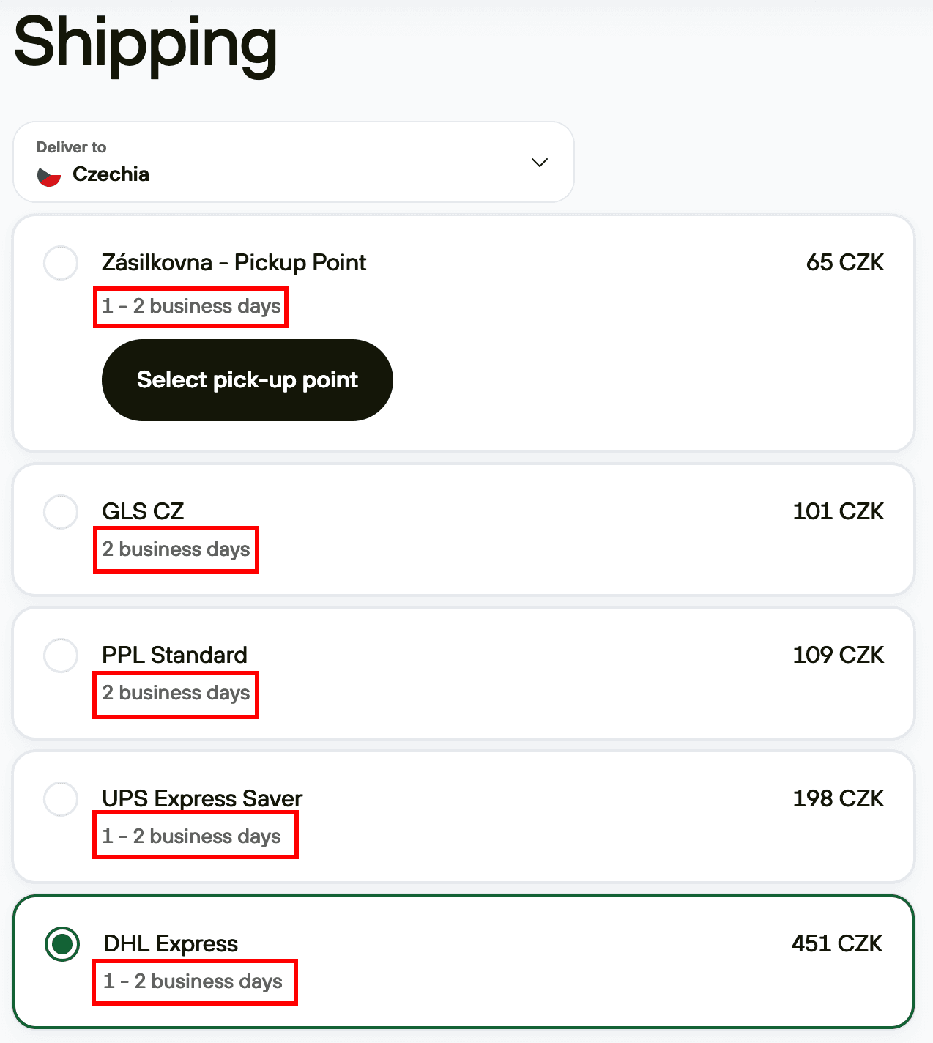Click the 65 CZK price label

845,262
